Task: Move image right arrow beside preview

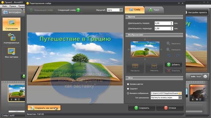Action: click(161, 49)
